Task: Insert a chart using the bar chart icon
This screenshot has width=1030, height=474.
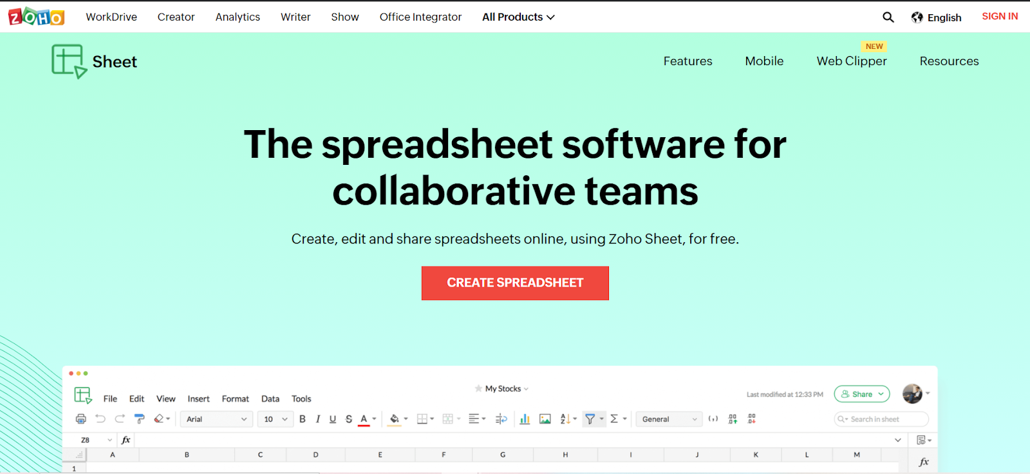Action: [x=525, y=419]
